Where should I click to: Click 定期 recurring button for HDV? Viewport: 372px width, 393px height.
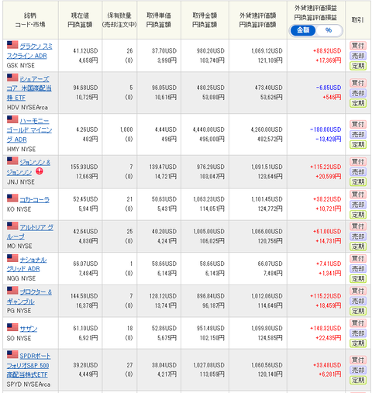coord(358,103)
